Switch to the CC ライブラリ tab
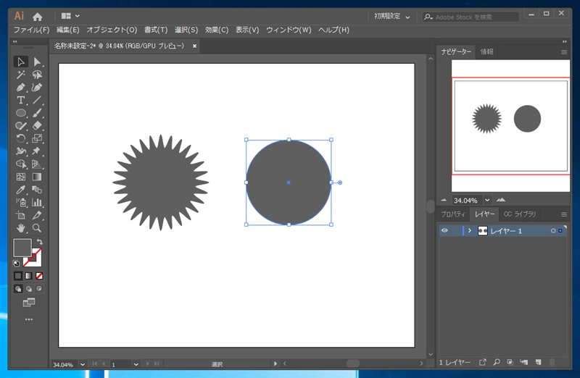Image resolution: width=580 pixels, height=378 pixels. [x=519, y=214]
